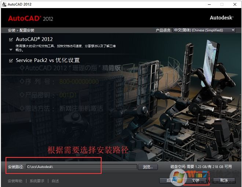Click the AutoCAD® 2012 product title

pyautogui.click(x=34, y=39)
